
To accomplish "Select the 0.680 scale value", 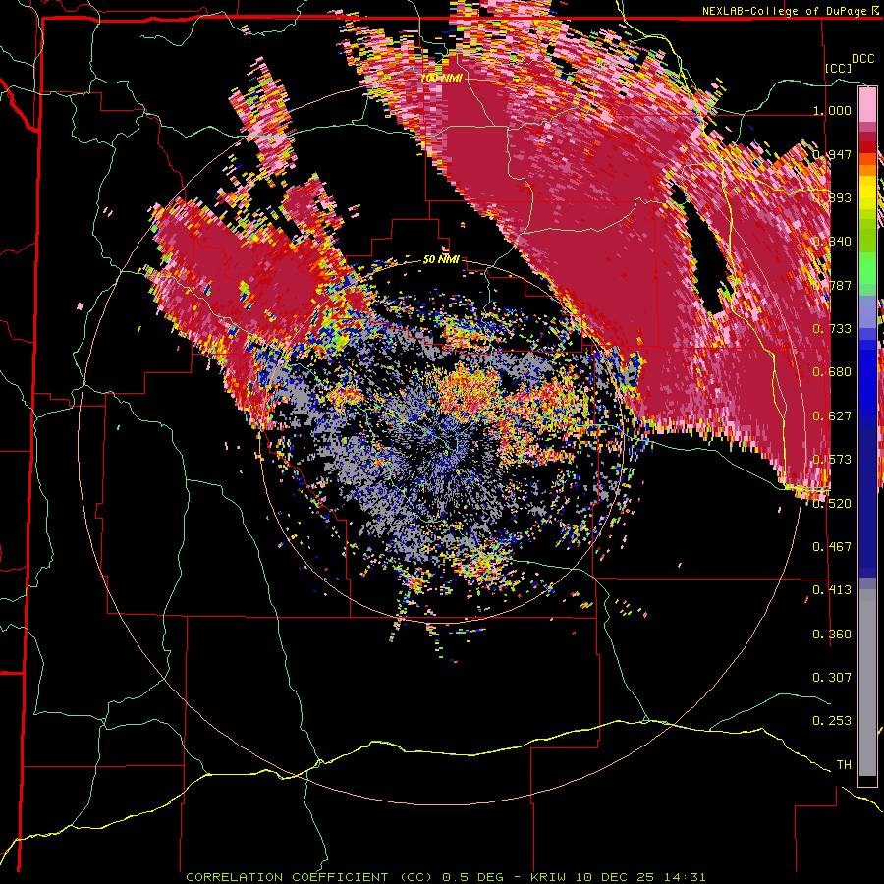I will pyautogui.click(x=832, y=372).
